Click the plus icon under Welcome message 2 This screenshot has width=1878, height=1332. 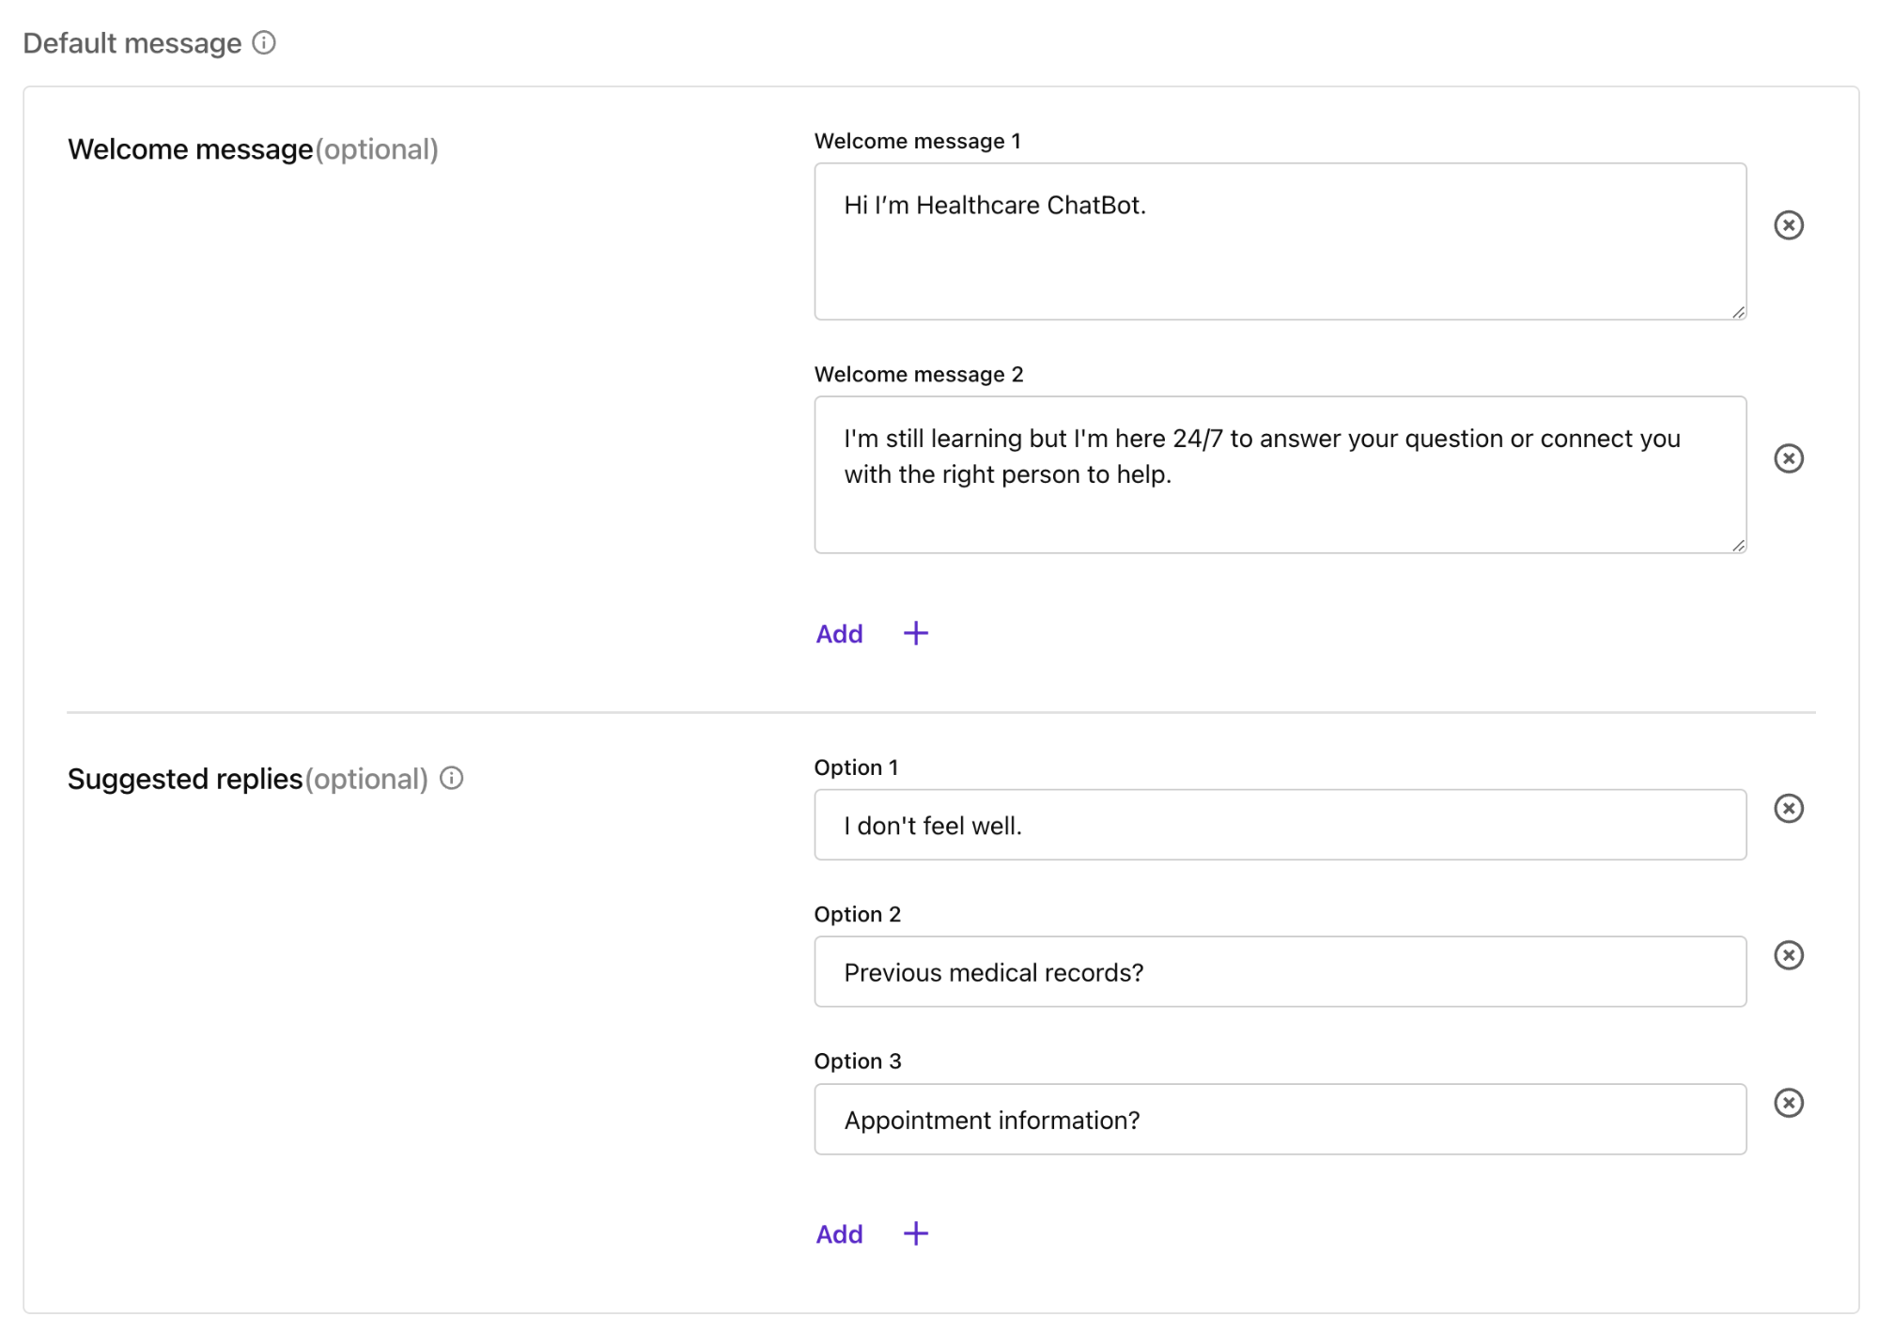pos(915,632)
